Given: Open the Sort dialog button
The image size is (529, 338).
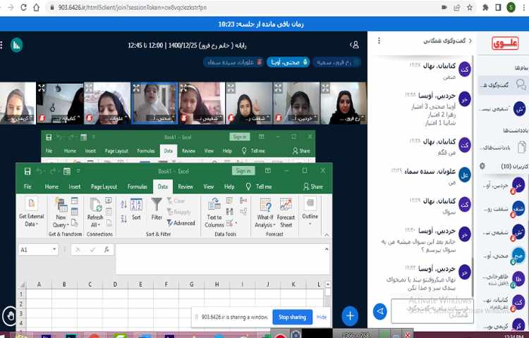Looking at the screenshot, I should point(136,209).
